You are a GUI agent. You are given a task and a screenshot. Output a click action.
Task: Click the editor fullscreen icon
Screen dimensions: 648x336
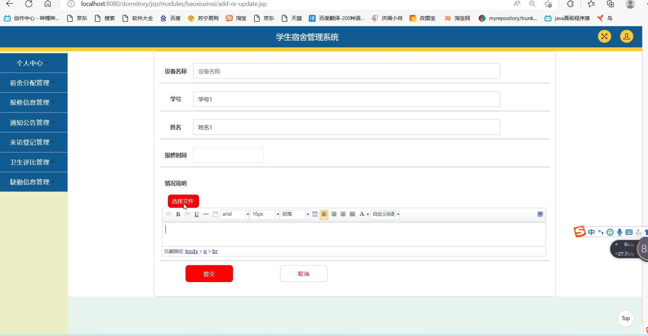point(540,214)
